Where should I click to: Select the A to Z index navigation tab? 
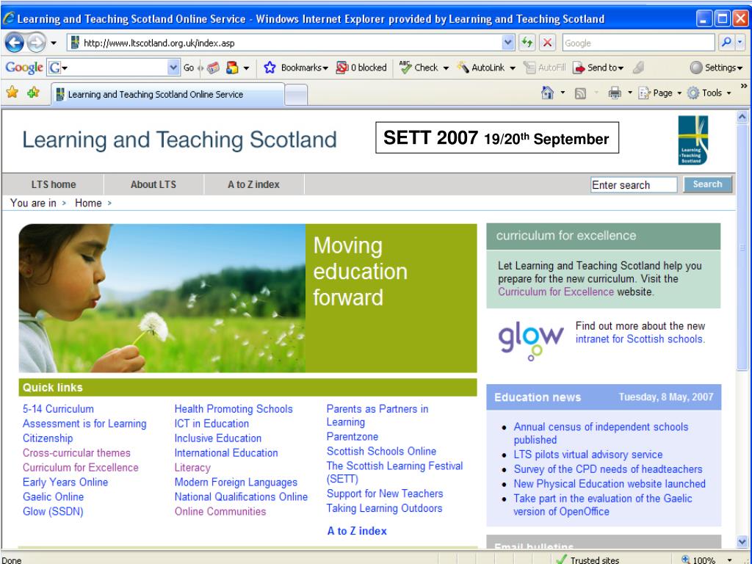(x=253, y=184)
